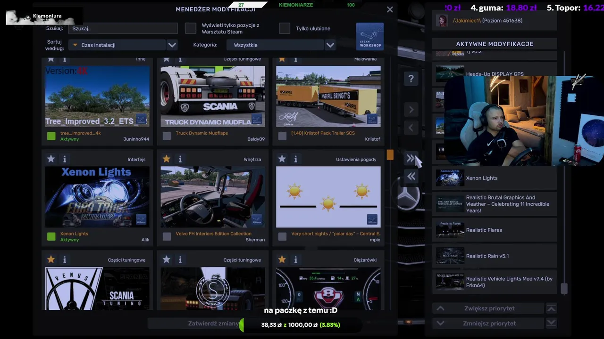This screenshot has width=604, height=339.
Task: Favorite star on Very short nights card
Action: click(x=282, y=159)
